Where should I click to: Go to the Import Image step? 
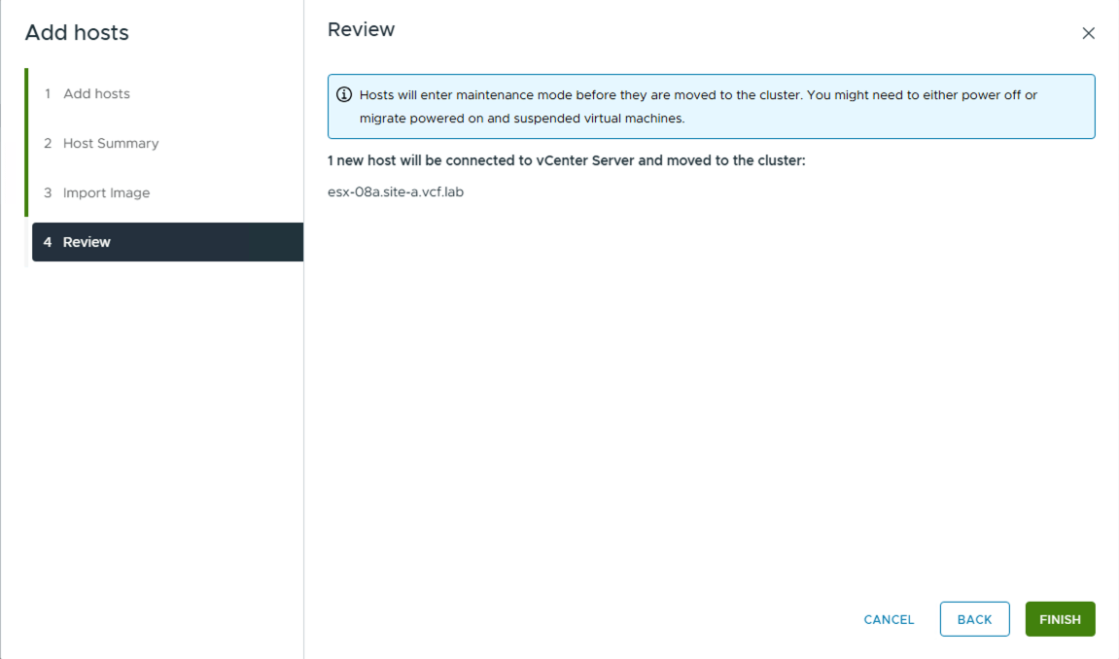tap(107, 192)
